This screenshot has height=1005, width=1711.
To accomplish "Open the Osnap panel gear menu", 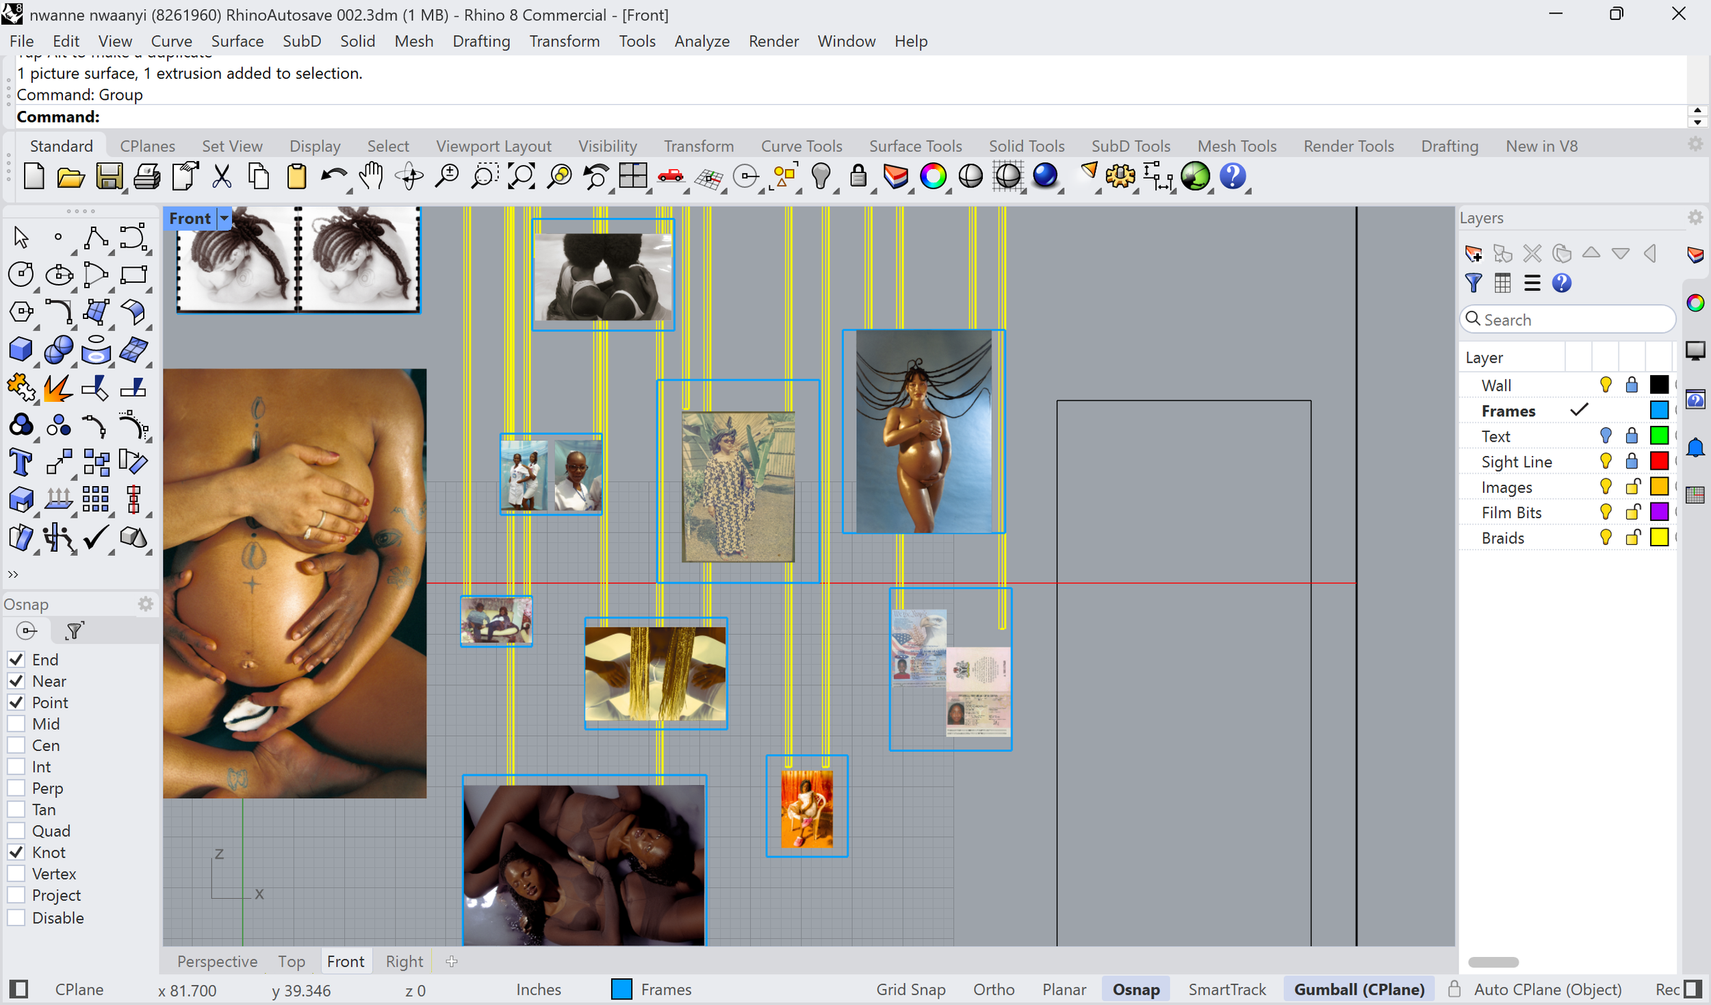I will coord(146,605).
